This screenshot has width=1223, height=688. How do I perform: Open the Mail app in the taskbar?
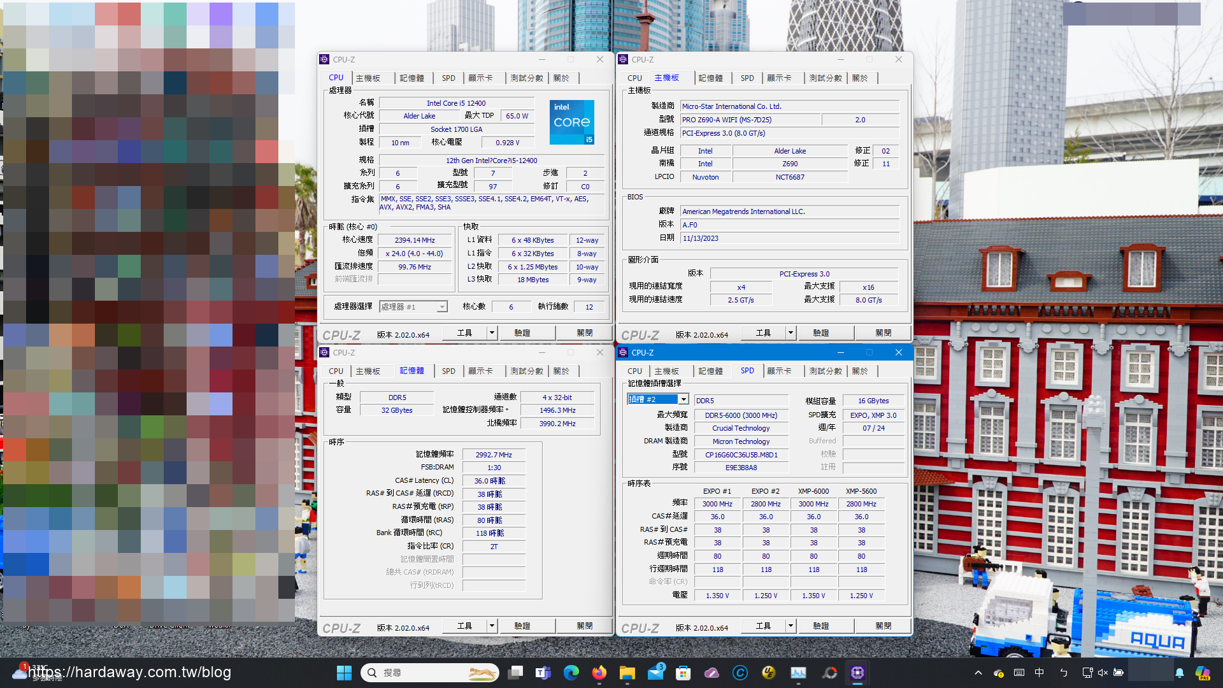pos(655,673)
